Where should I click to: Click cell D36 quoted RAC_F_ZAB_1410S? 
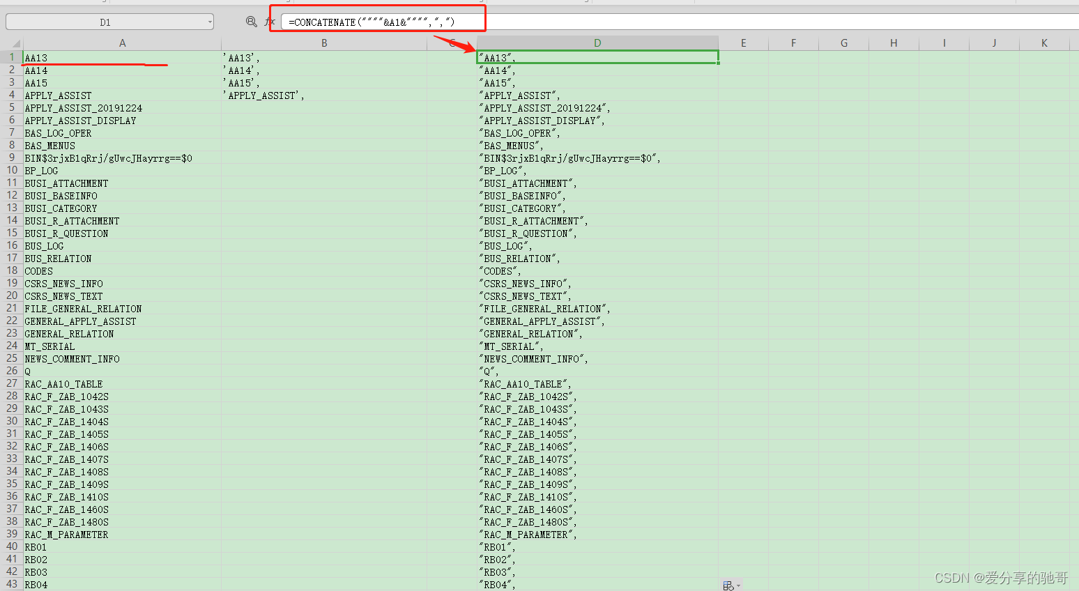598,497
